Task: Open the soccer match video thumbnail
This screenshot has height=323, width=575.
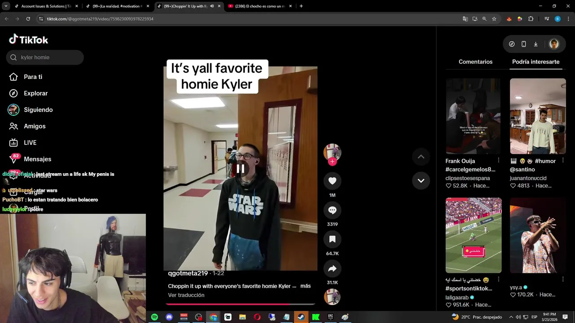Action: point(473,235)
